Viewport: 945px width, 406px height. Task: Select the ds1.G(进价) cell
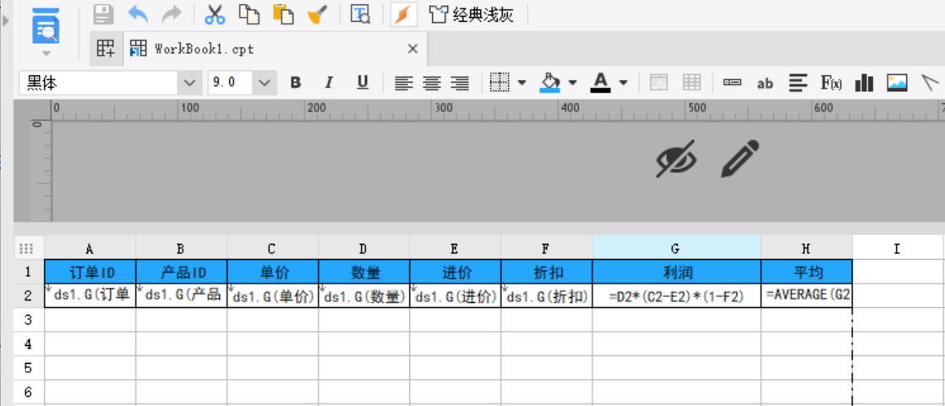click(x=455, y=295)
